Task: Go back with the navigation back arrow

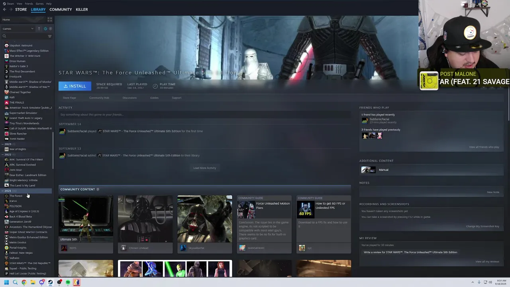Action: tap(5, 10)
